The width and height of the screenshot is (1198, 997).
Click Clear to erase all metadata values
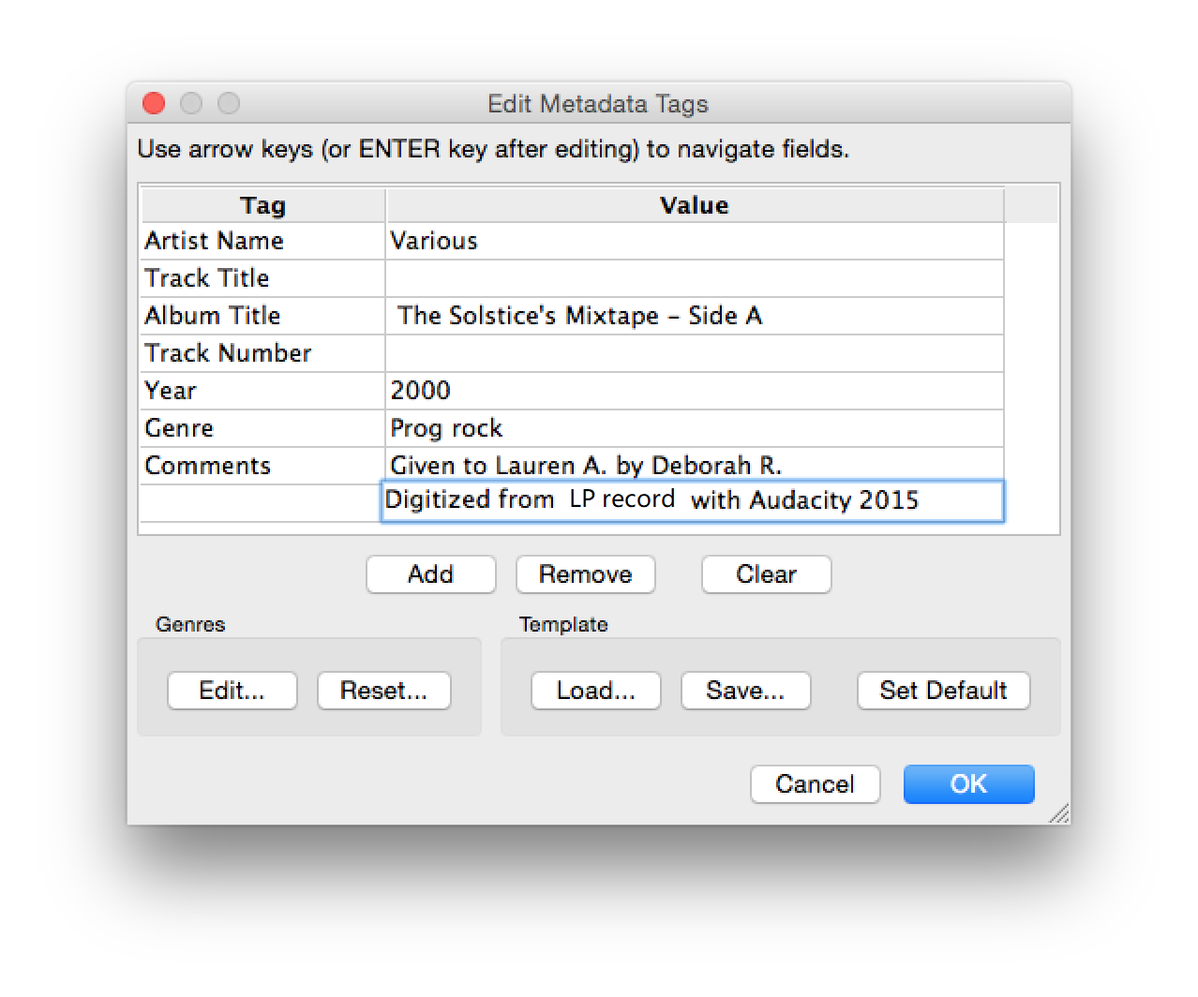pyautogui.click(x=766, y=574)
